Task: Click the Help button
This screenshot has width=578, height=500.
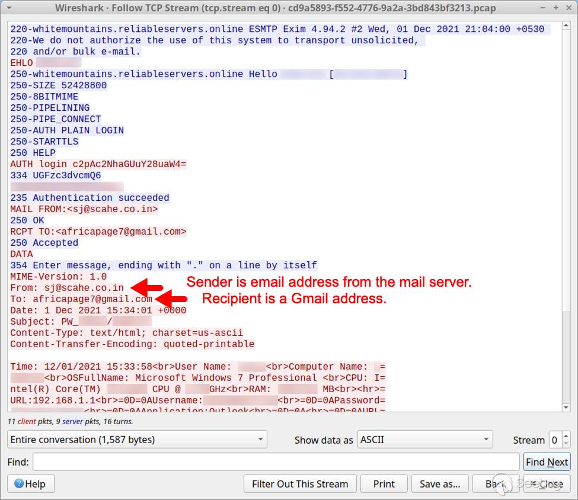Action: coord(31,483)
